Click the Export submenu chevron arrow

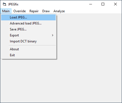[53, 35]
